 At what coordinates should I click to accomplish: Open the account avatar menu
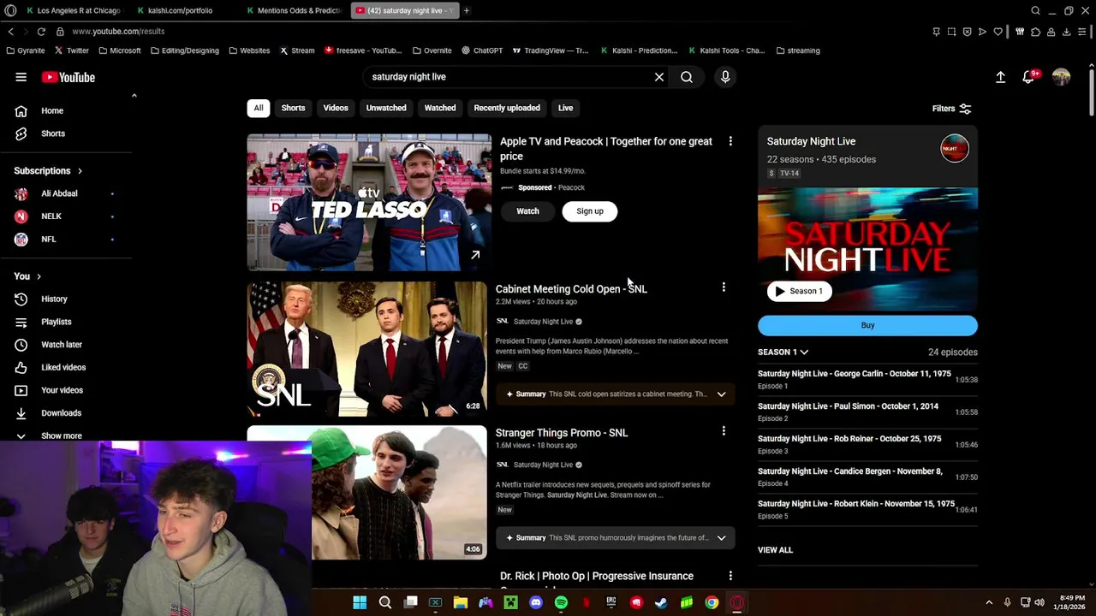click(1061, 77)
